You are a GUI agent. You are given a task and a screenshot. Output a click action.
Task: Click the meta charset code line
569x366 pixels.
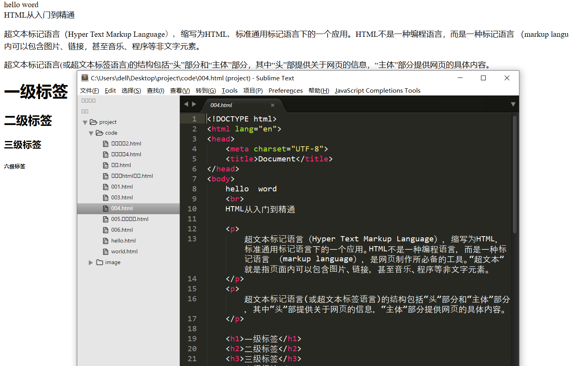[277, 149]
